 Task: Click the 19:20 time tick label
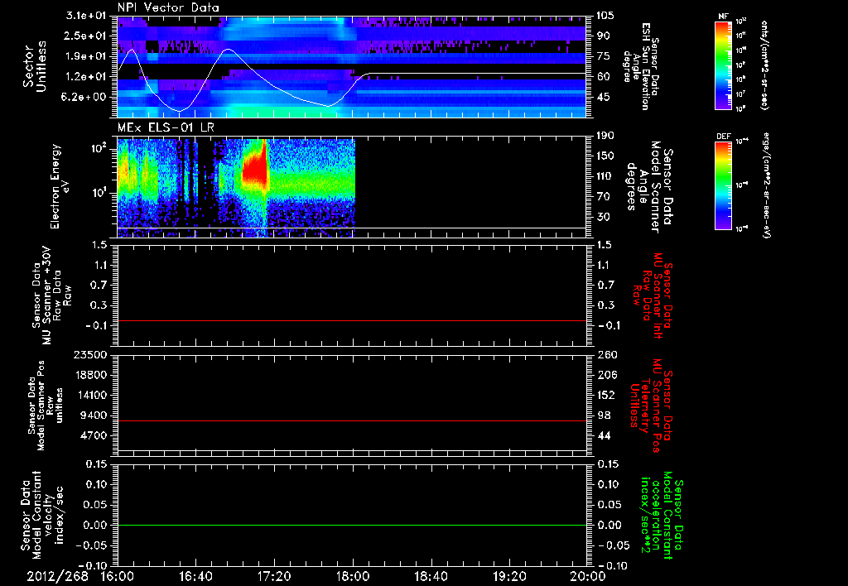[509, 576]
